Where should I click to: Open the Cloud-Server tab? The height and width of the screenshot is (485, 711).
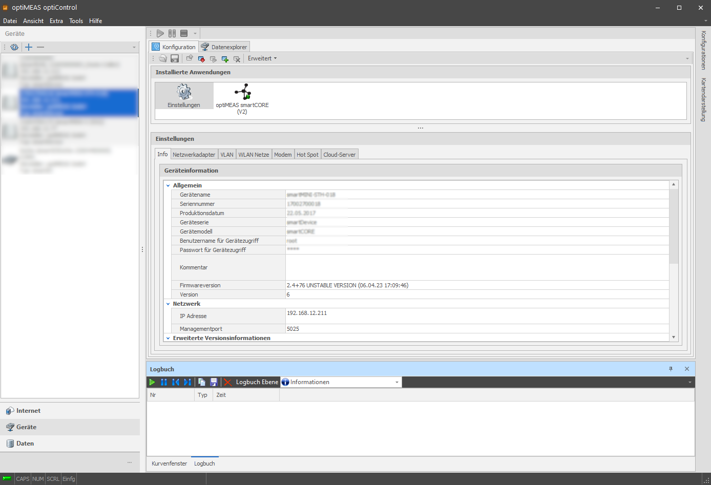[x=340, y=155]
